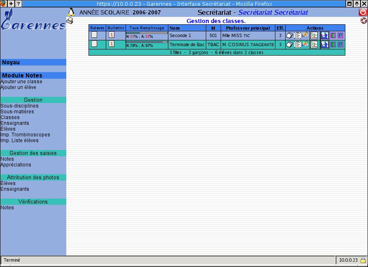Click the blue bar chart icon for Seconde 1
The width and height of the screenshot is (368, 267).
(324, 35)
